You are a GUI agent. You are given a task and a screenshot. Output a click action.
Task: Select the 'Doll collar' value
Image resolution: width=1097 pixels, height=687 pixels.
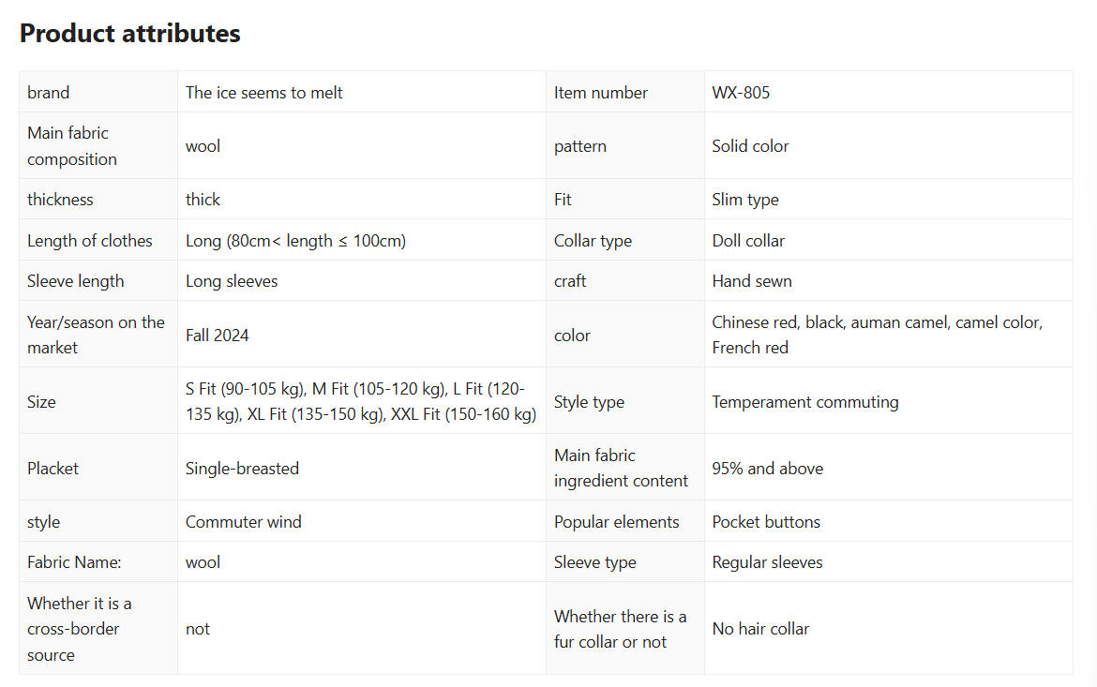[748, 241]
